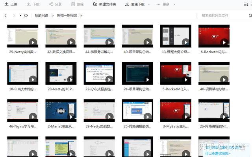Viewport: 252px width, 157px height.
Task: Play the 44-微服务讲解与 video
Action: [109, 42]
